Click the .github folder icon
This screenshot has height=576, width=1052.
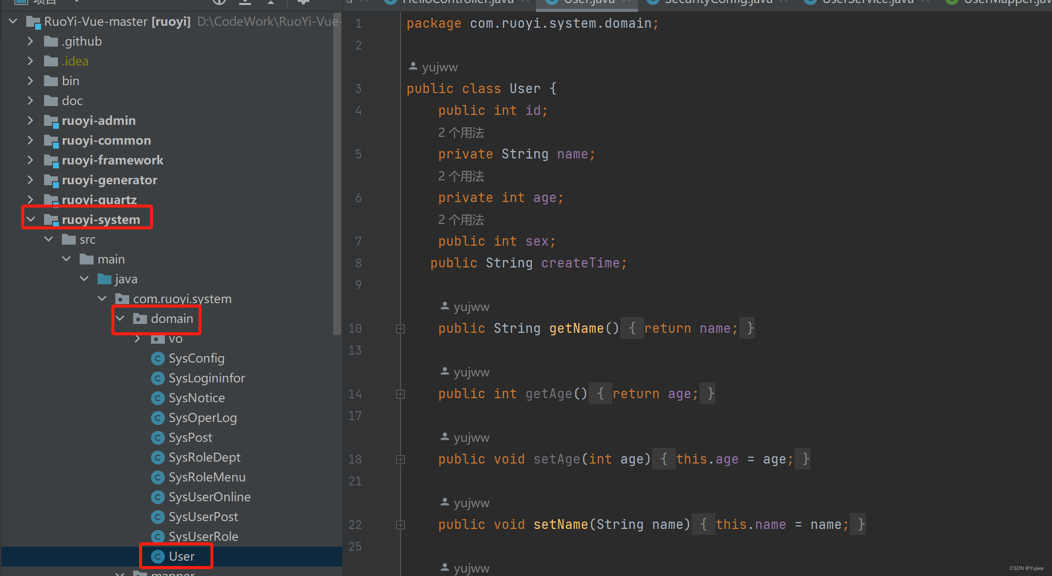(x=51, y=42)
